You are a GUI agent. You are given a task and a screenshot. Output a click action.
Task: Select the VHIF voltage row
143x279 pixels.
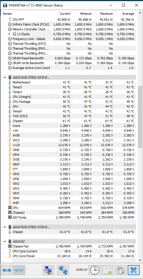pos(69,203)
